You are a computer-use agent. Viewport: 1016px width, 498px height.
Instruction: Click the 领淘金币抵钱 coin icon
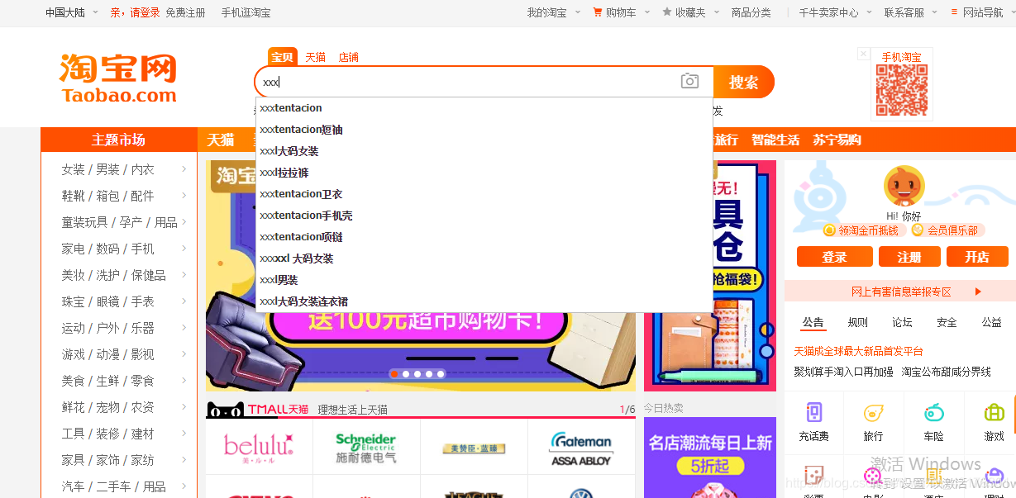[x=829, y=230]
